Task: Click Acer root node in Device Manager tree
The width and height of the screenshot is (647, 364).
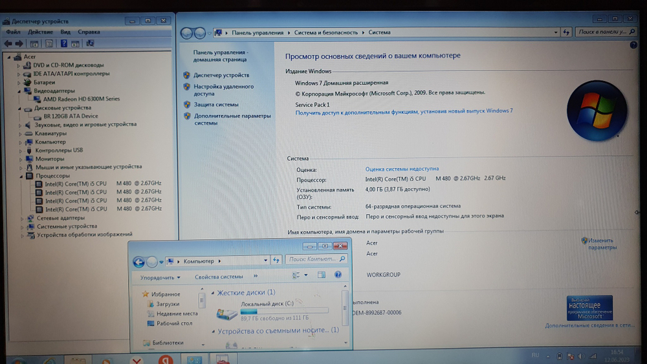Action: click(x=29, y=57)
